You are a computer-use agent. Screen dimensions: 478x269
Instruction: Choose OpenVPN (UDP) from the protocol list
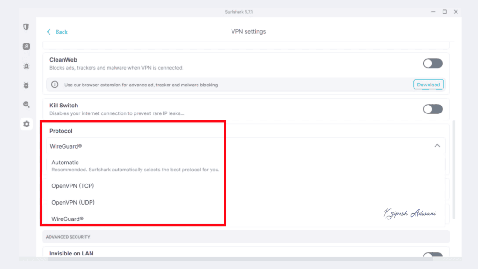pos(73,202)
